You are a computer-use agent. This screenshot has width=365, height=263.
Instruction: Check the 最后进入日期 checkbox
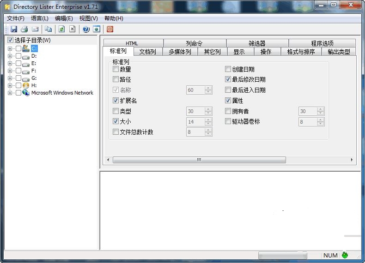(228, 90)
